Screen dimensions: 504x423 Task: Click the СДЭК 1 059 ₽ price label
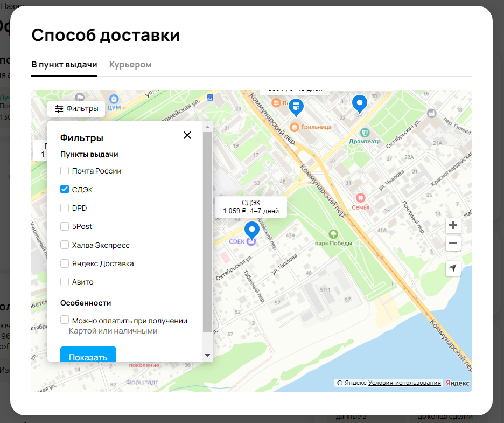pos(251,207)
